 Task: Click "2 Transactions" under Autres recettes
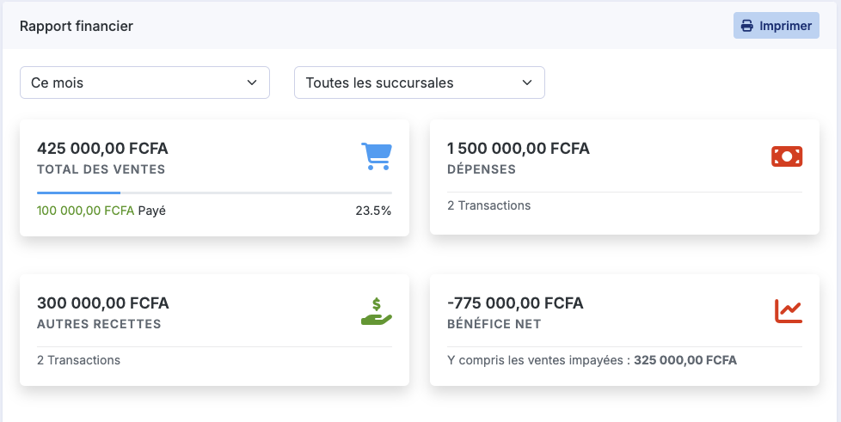tap(78, 360)
